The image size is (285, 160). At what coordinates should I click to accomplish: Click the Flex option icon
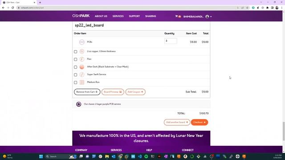(82, 59)
